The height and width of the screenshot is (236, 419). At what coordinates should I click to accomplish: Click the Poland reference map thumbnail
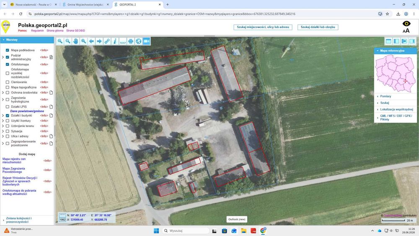(395, 73)
